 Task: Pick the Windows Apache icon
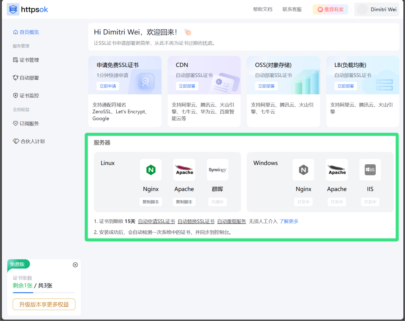pos(337,170)
